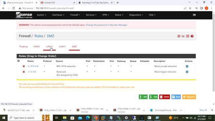
Task: Expand the System menu
Action: 42,15
